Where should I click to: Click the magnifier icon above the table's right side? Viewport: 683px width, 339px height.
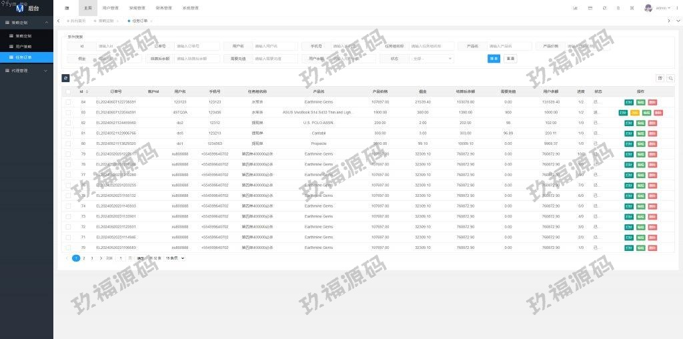tap(670, 78)
